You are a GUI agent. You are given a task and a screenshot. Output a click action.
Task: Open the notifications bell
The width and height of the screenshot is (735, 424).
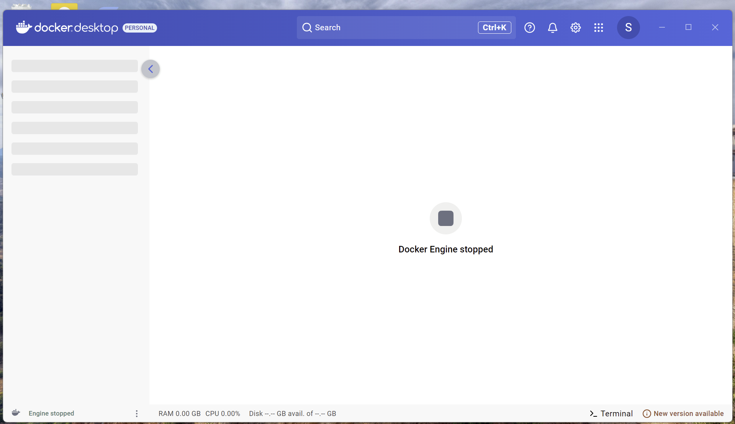coord(552,28)
